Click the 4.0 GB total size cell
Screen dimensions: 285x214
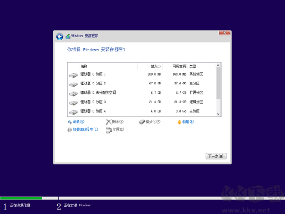tap(156, 111)
